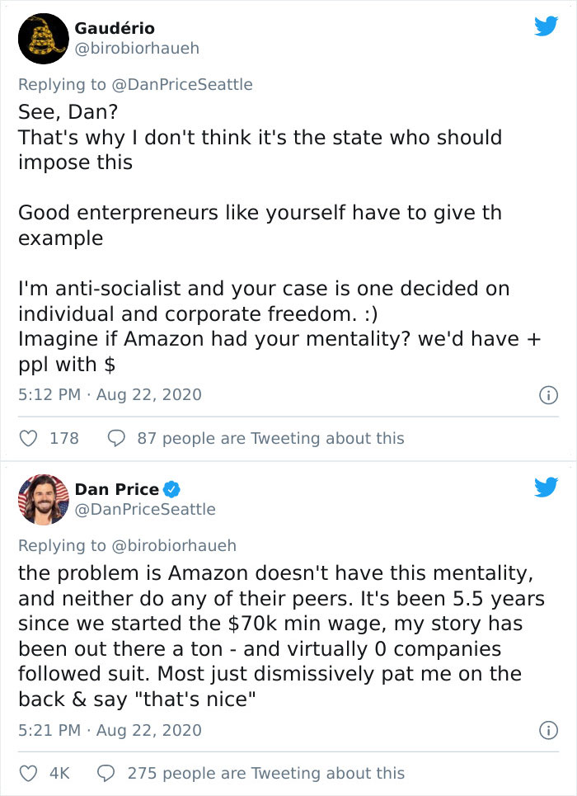Select the username Dan Price

117,488
